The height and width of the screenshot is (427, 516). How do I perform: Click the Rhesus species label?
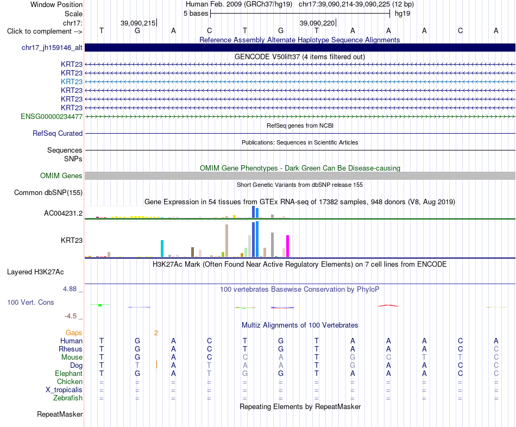[71, 349]
